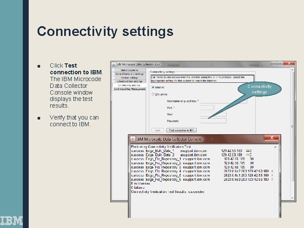
Task: Open the Identify systems tab
Action: [129, 70]
